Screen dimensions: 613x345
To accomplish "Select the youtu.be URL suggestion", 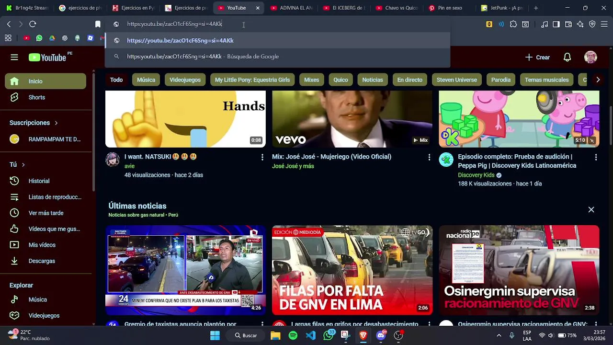I will [x=277, y=41].
